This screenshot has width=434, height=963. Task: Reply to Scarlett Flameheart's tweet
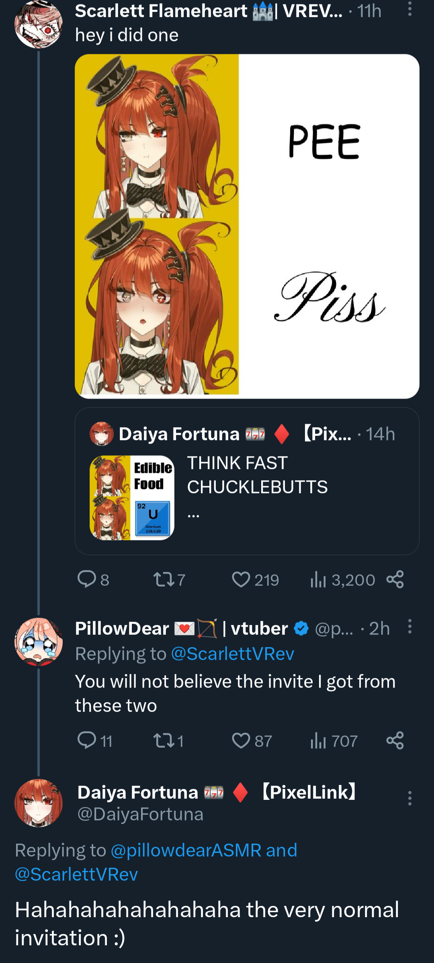(87, 579)
